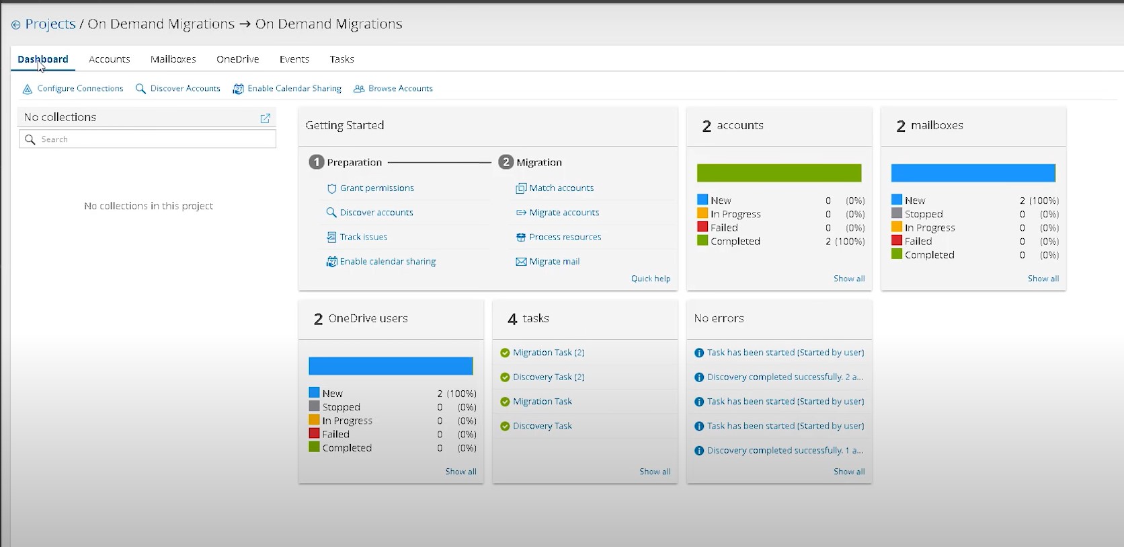Click the Migrate mail envelope icon
The image size is (1124, 547).
pyautogui.click(x=521, y=262)
